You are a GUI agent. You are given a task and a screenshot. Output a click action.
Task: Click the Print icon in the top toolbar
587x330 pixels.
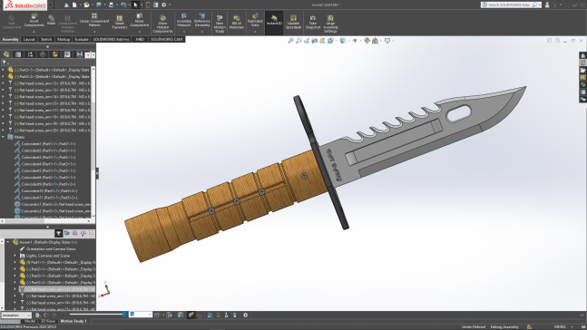click(x=111, y=5)
